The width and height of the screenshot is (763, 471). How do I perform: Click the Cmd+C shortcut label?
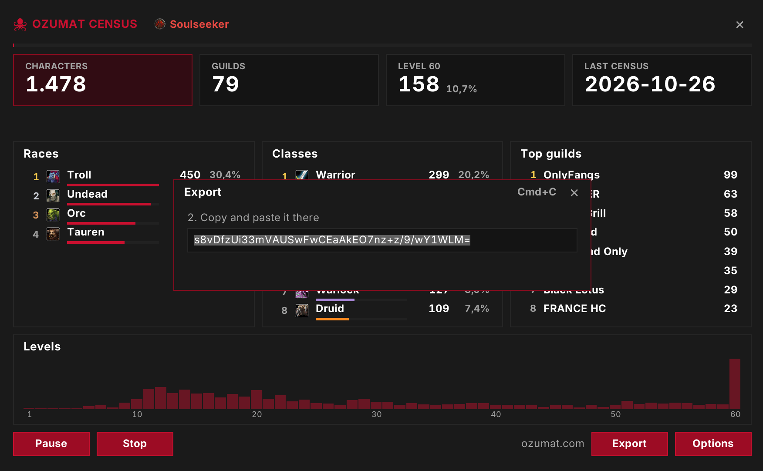(x=537, y=192)
